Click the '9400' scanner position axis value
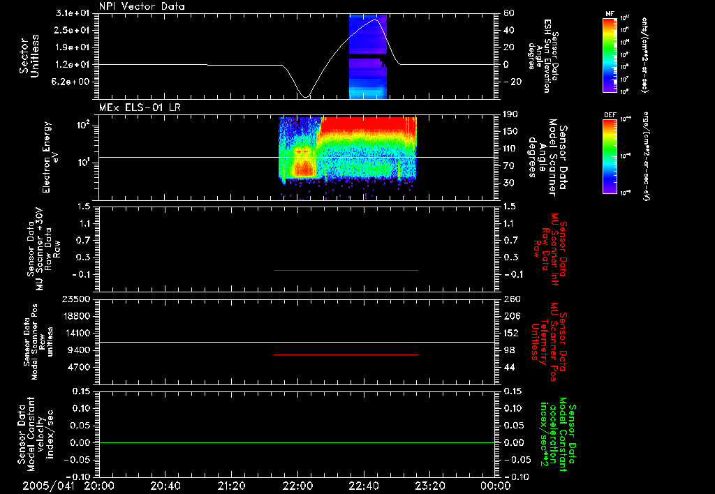This screenshot has width=715, height=494. click(x=80, y=350)
